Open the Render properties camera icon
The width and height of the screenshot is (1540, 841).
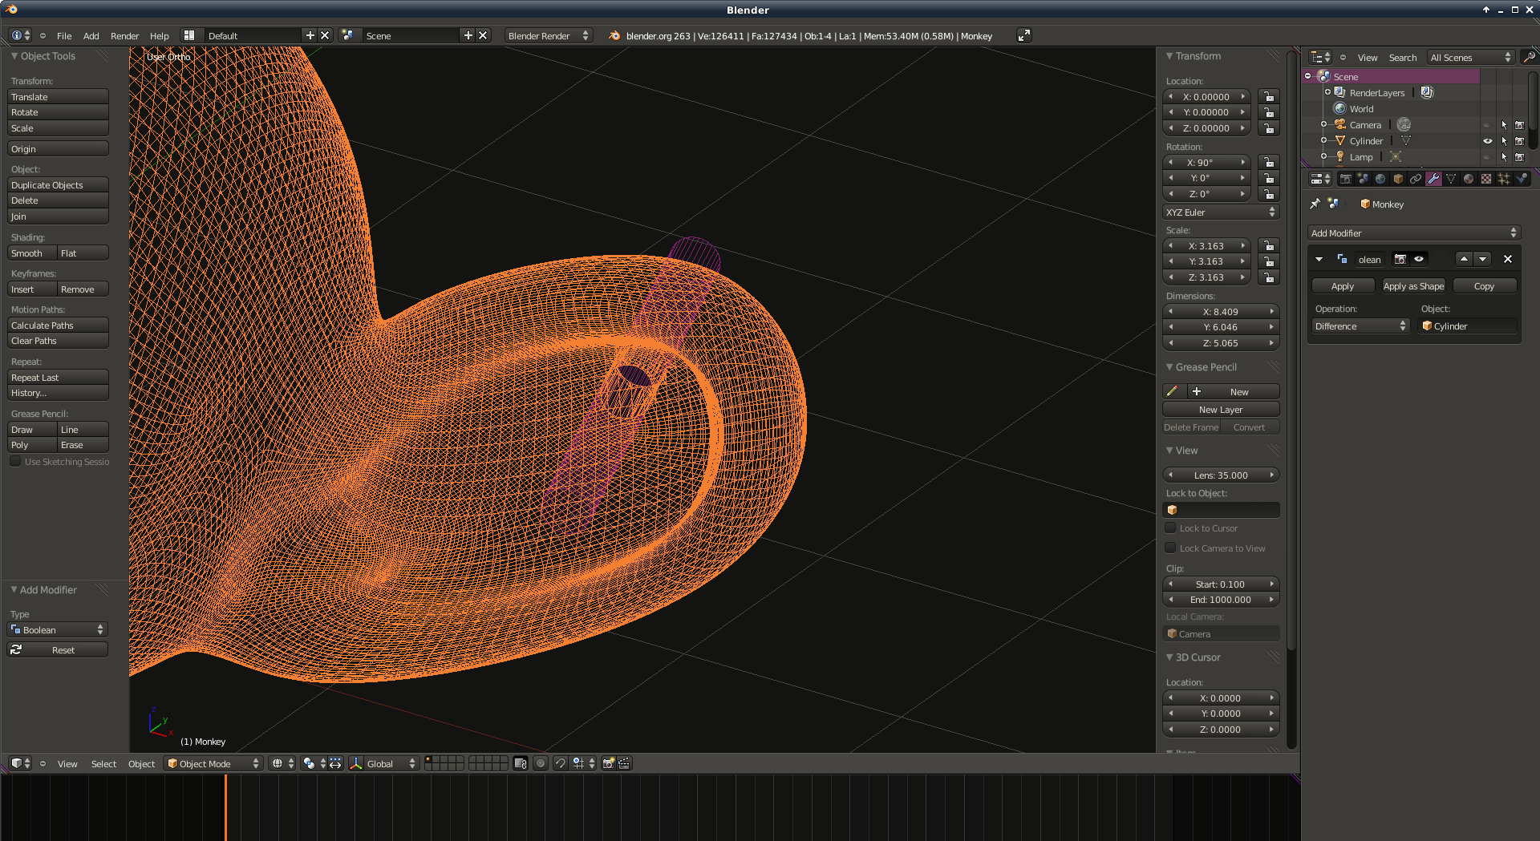click(1345, 179)
